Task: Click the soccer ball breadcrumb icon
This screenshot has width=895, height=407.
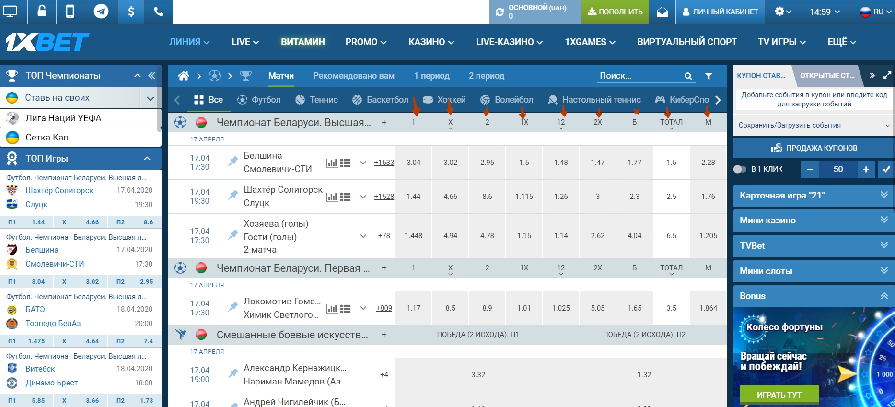Action: [214, 76]
